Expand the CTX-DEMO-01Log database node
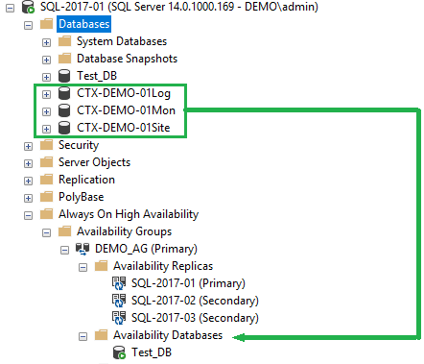 [46, 94]
